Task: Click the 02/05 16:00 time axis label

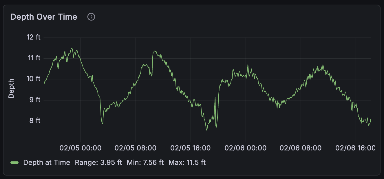Action: [x=191, y=148]
